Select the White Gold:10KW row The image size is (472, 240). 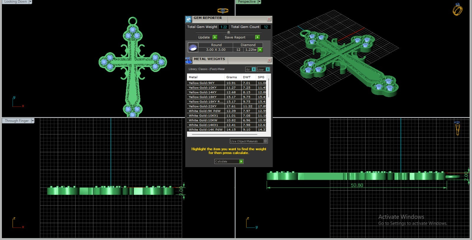tap(227, 120)
